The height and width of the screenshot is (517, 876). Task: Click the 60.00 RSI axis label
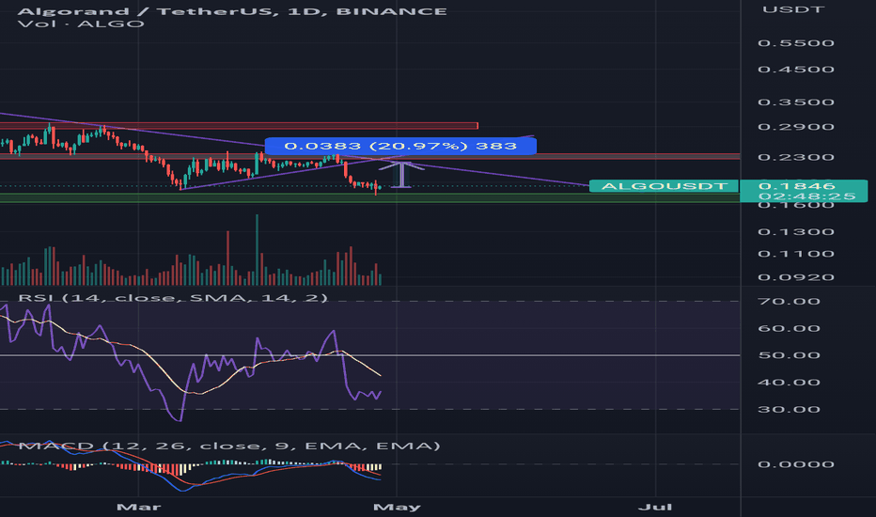pos(789,329)
